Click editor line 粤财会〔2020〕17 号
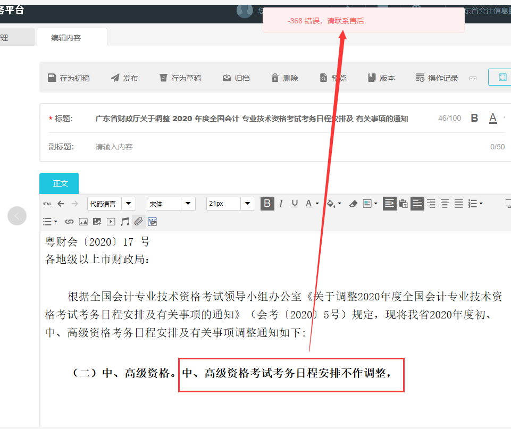The image size is (511, 429). [97, 242]
